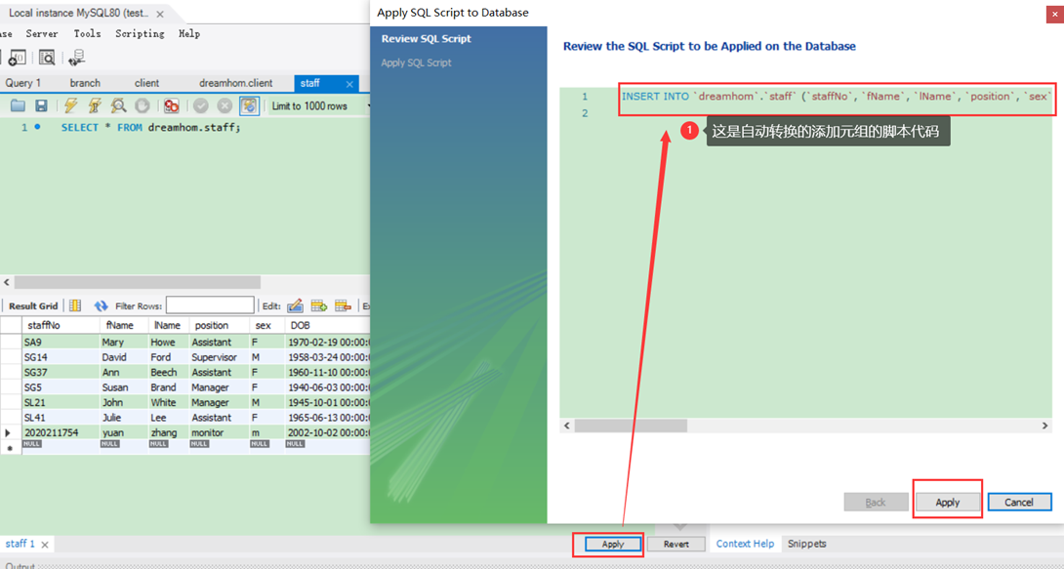Click the Apply button in the wizard

click(947, 501)
